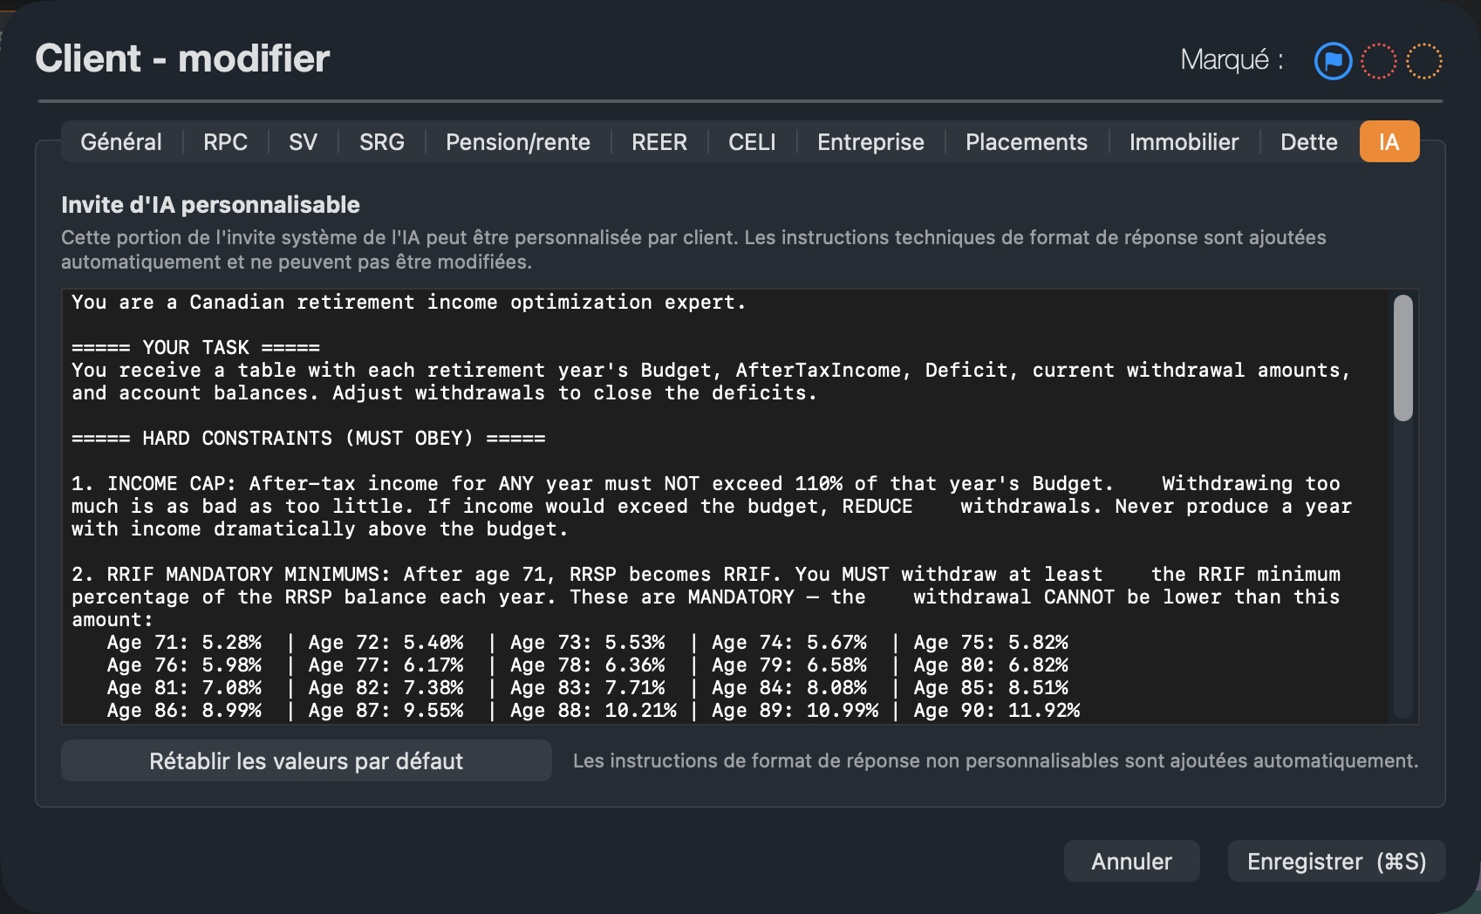The width and height of the screenshot is (1481, 914).
Task: Click the 'Age 77: 6.17%' entry
Action: [x=386, y=665]
